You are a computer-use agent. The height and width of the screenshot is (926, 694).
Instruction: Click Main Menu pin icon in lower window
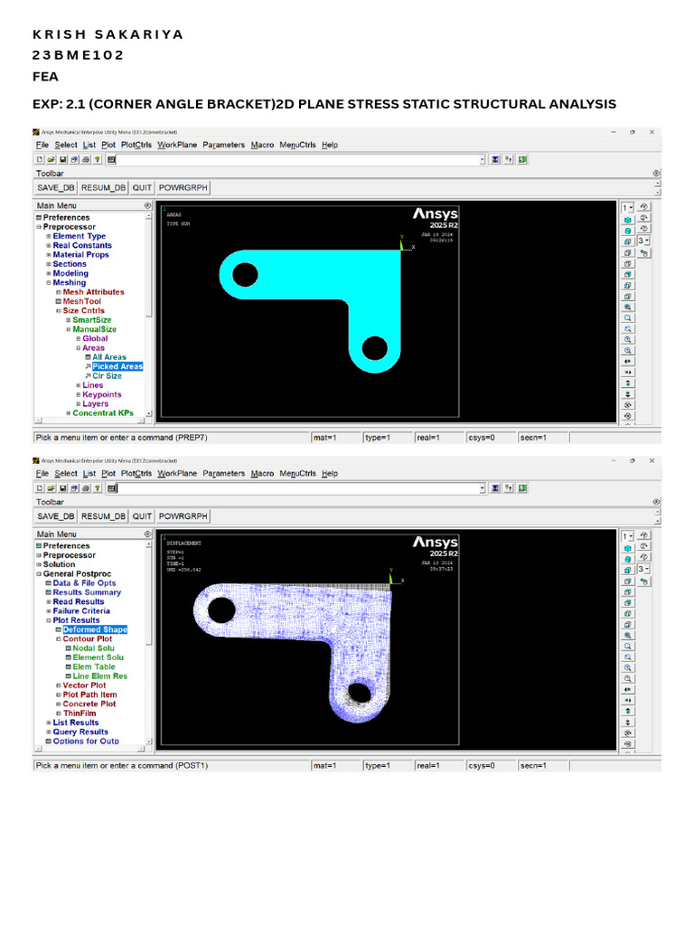click(147, 534)
